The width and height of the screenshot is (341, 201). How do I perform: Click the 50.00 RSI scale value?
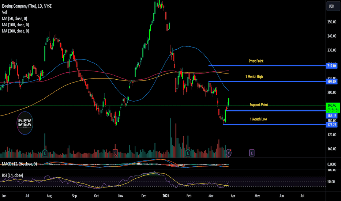click(x=331, y=182)
